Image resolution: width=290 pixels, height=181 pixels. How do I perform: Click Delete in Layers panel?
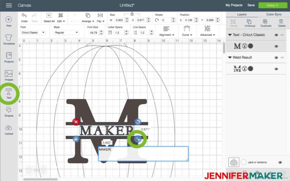282,23
